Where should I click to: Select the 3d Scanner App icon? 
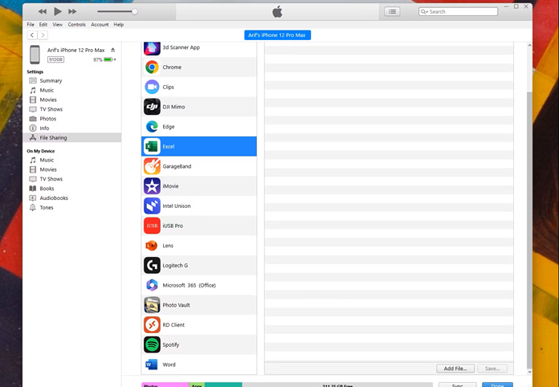152,48
